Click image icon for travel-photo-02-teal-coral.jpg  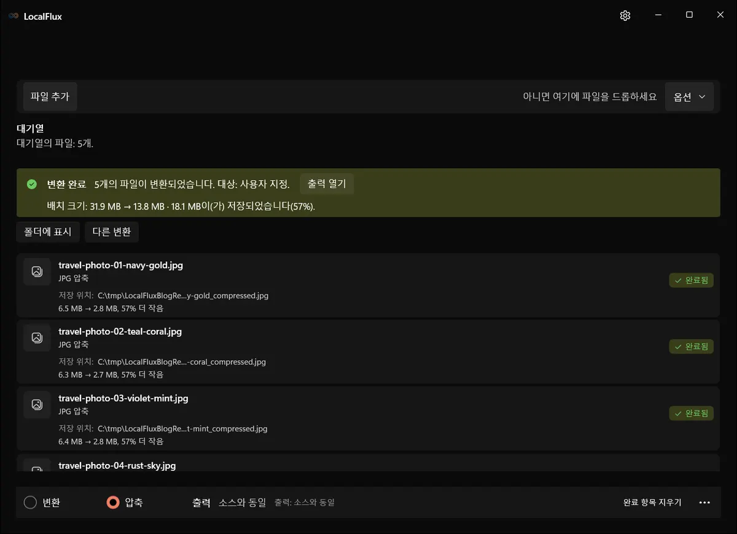tap(37, 337)
